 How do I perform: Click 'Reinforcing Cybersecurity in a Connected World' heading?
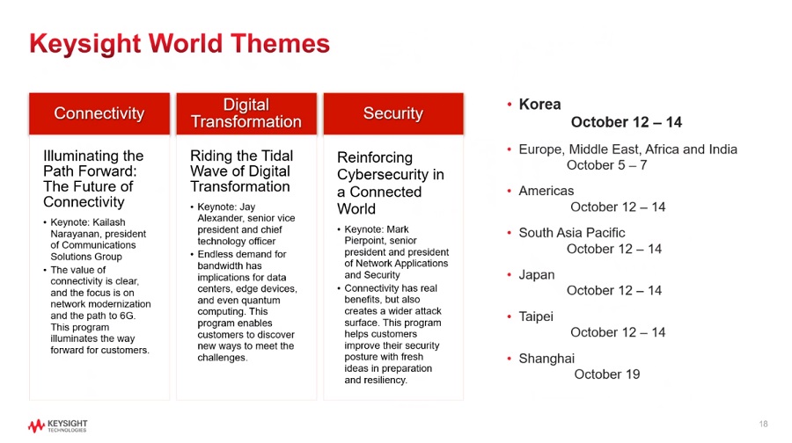[x=391, y=183]
